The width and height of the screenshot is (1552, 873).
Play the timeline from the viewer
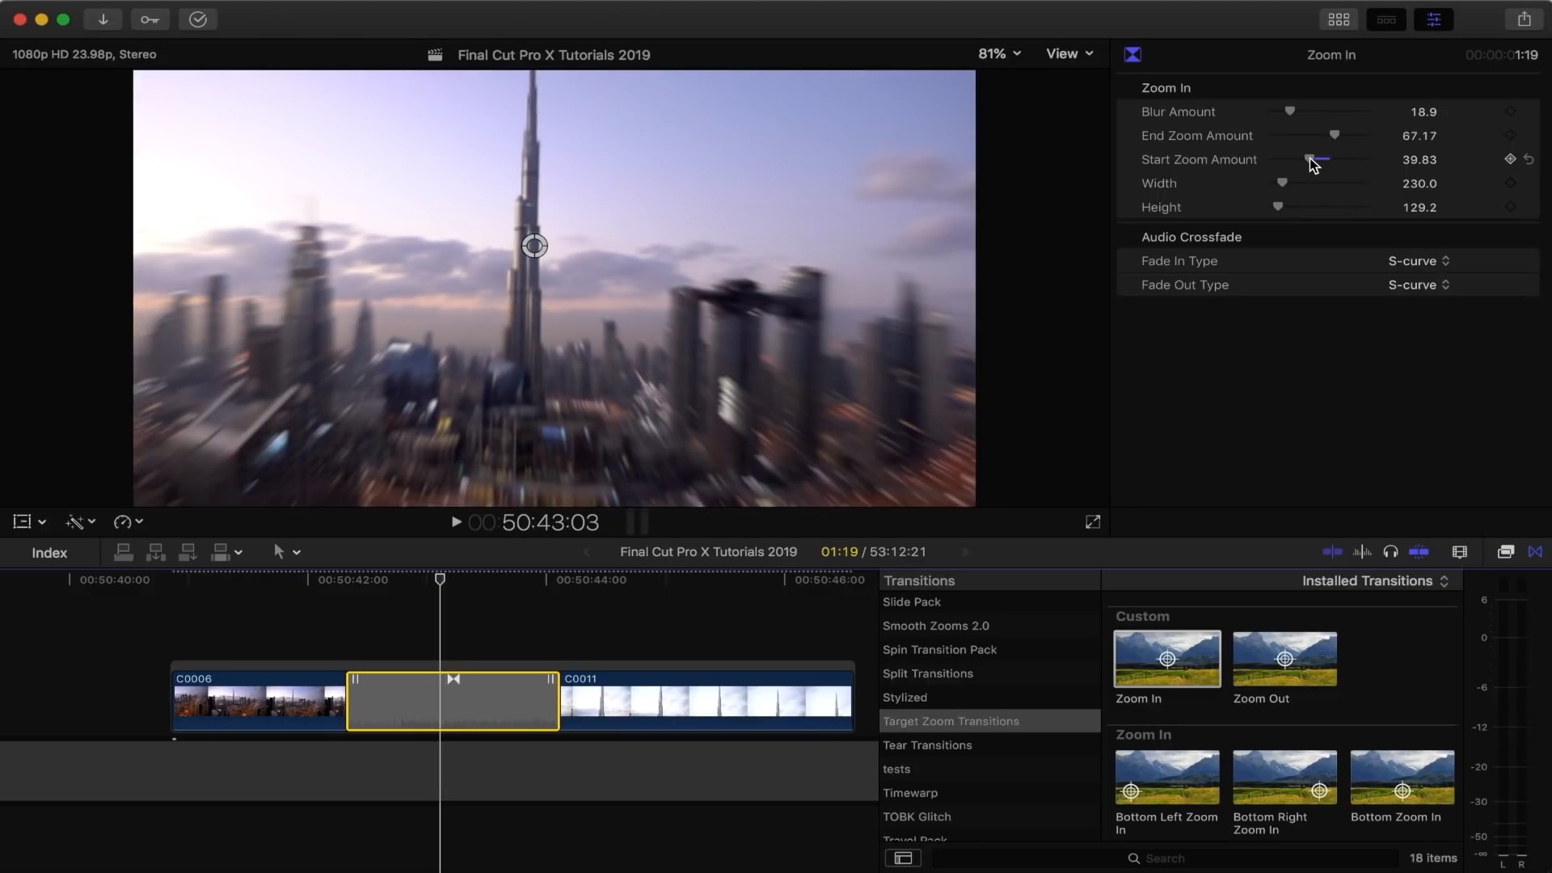(456, 522)
